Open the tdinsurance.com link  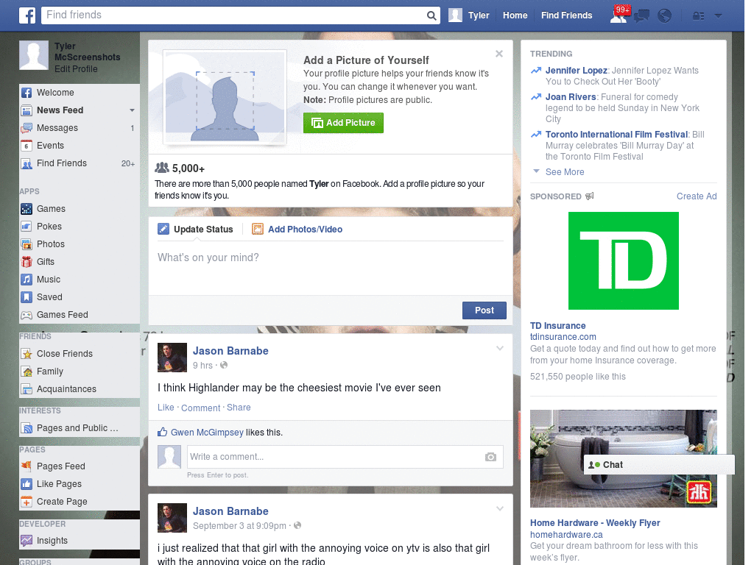click(x=563, y=337)
